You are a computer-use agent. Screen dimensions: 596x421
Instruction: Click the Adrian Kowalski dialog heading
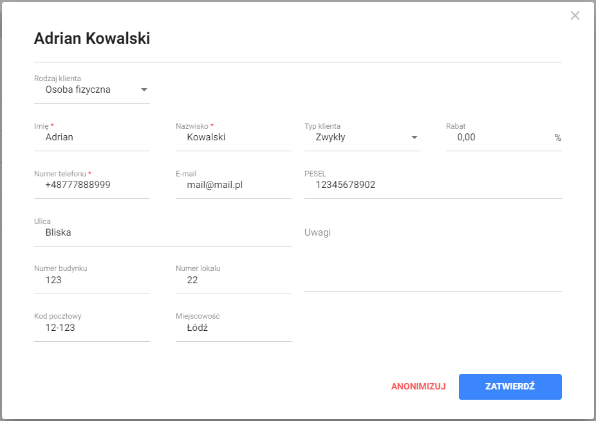(x=92, y=38)
